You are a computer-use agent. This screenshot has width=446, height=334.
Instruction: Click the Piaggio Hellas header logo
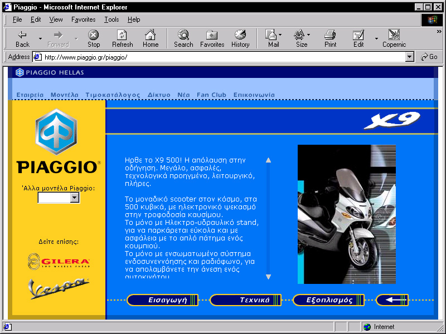(50, 72)
